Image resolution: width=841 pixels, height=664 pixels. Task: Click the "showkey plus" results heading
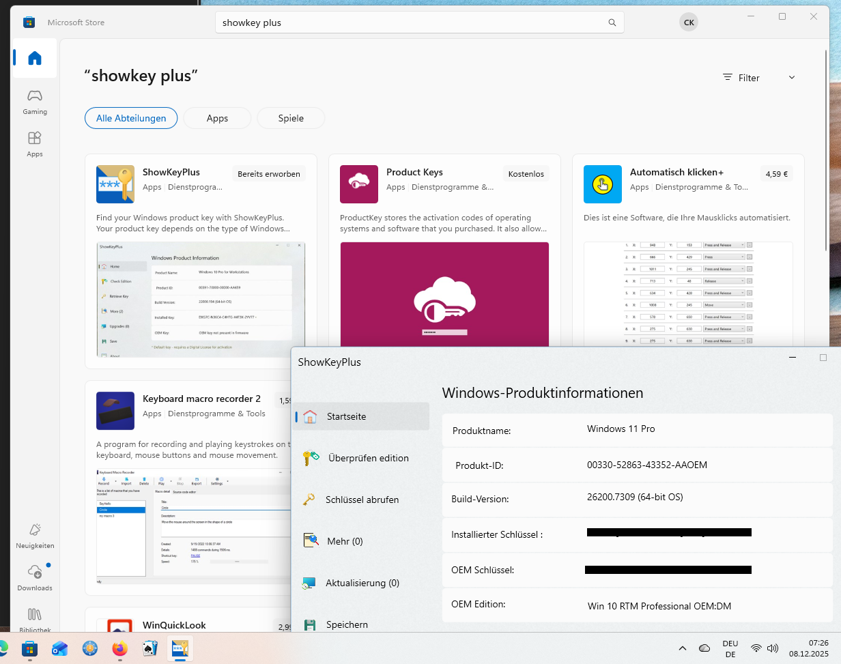tap(141, 76)
